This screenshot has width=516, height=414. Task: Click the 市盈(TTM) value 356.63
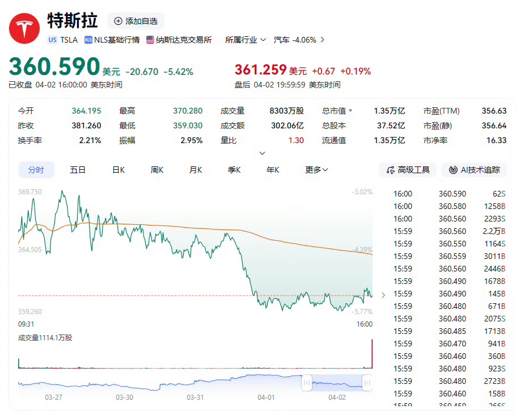(x=494, y=111)
